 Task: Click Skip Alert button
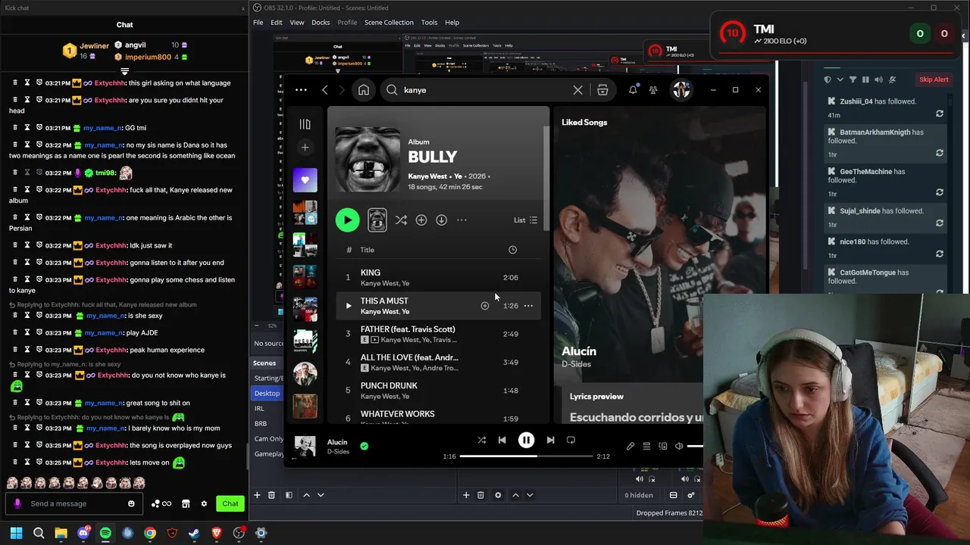point(934,79)
